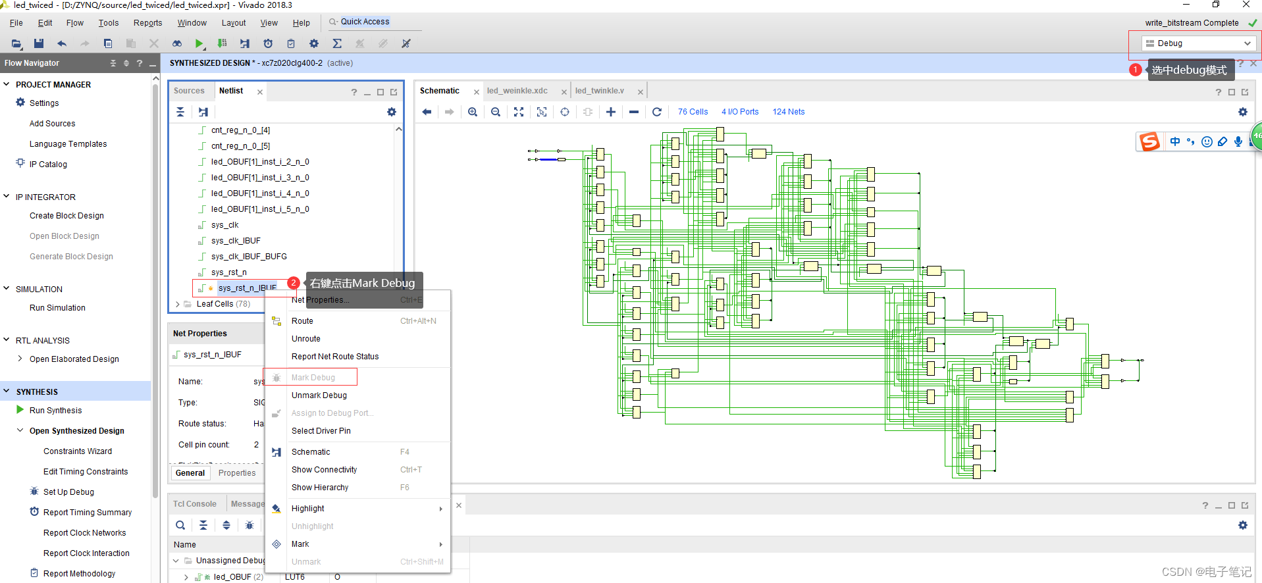Screen dimensions: 1262x583
Task: Open the File menu
Action: [x=16, y=23]
